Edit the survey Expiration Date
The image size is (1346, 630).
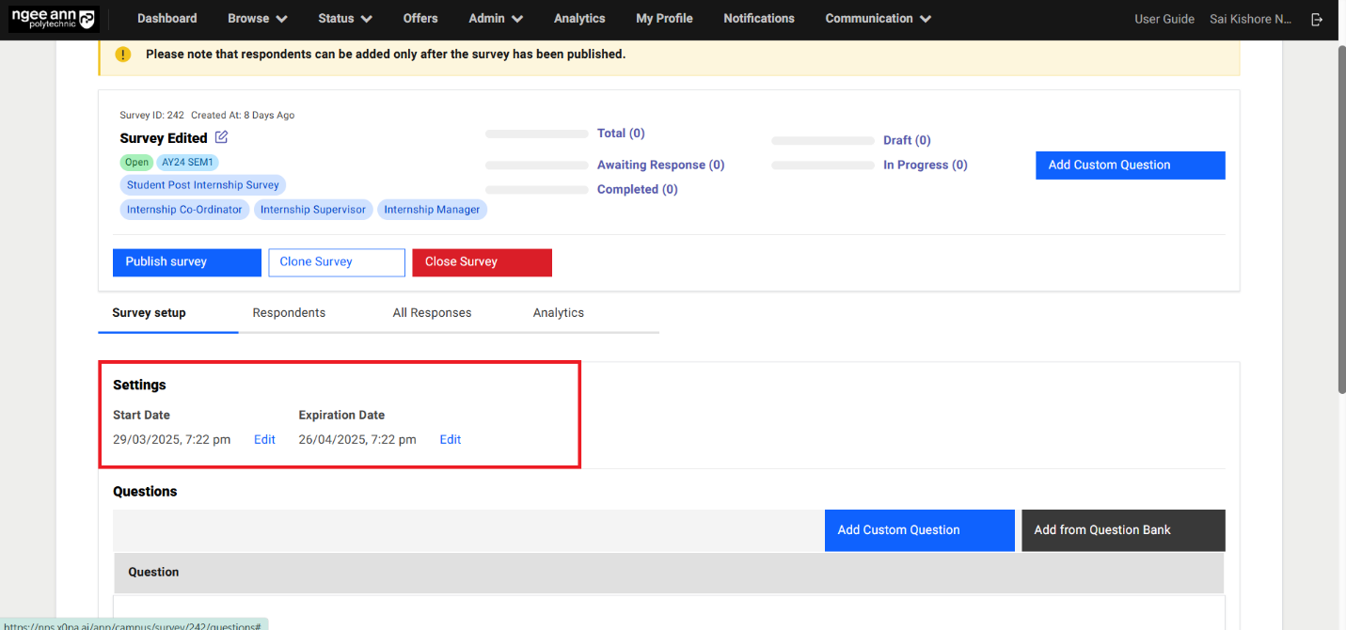[450, 440]
